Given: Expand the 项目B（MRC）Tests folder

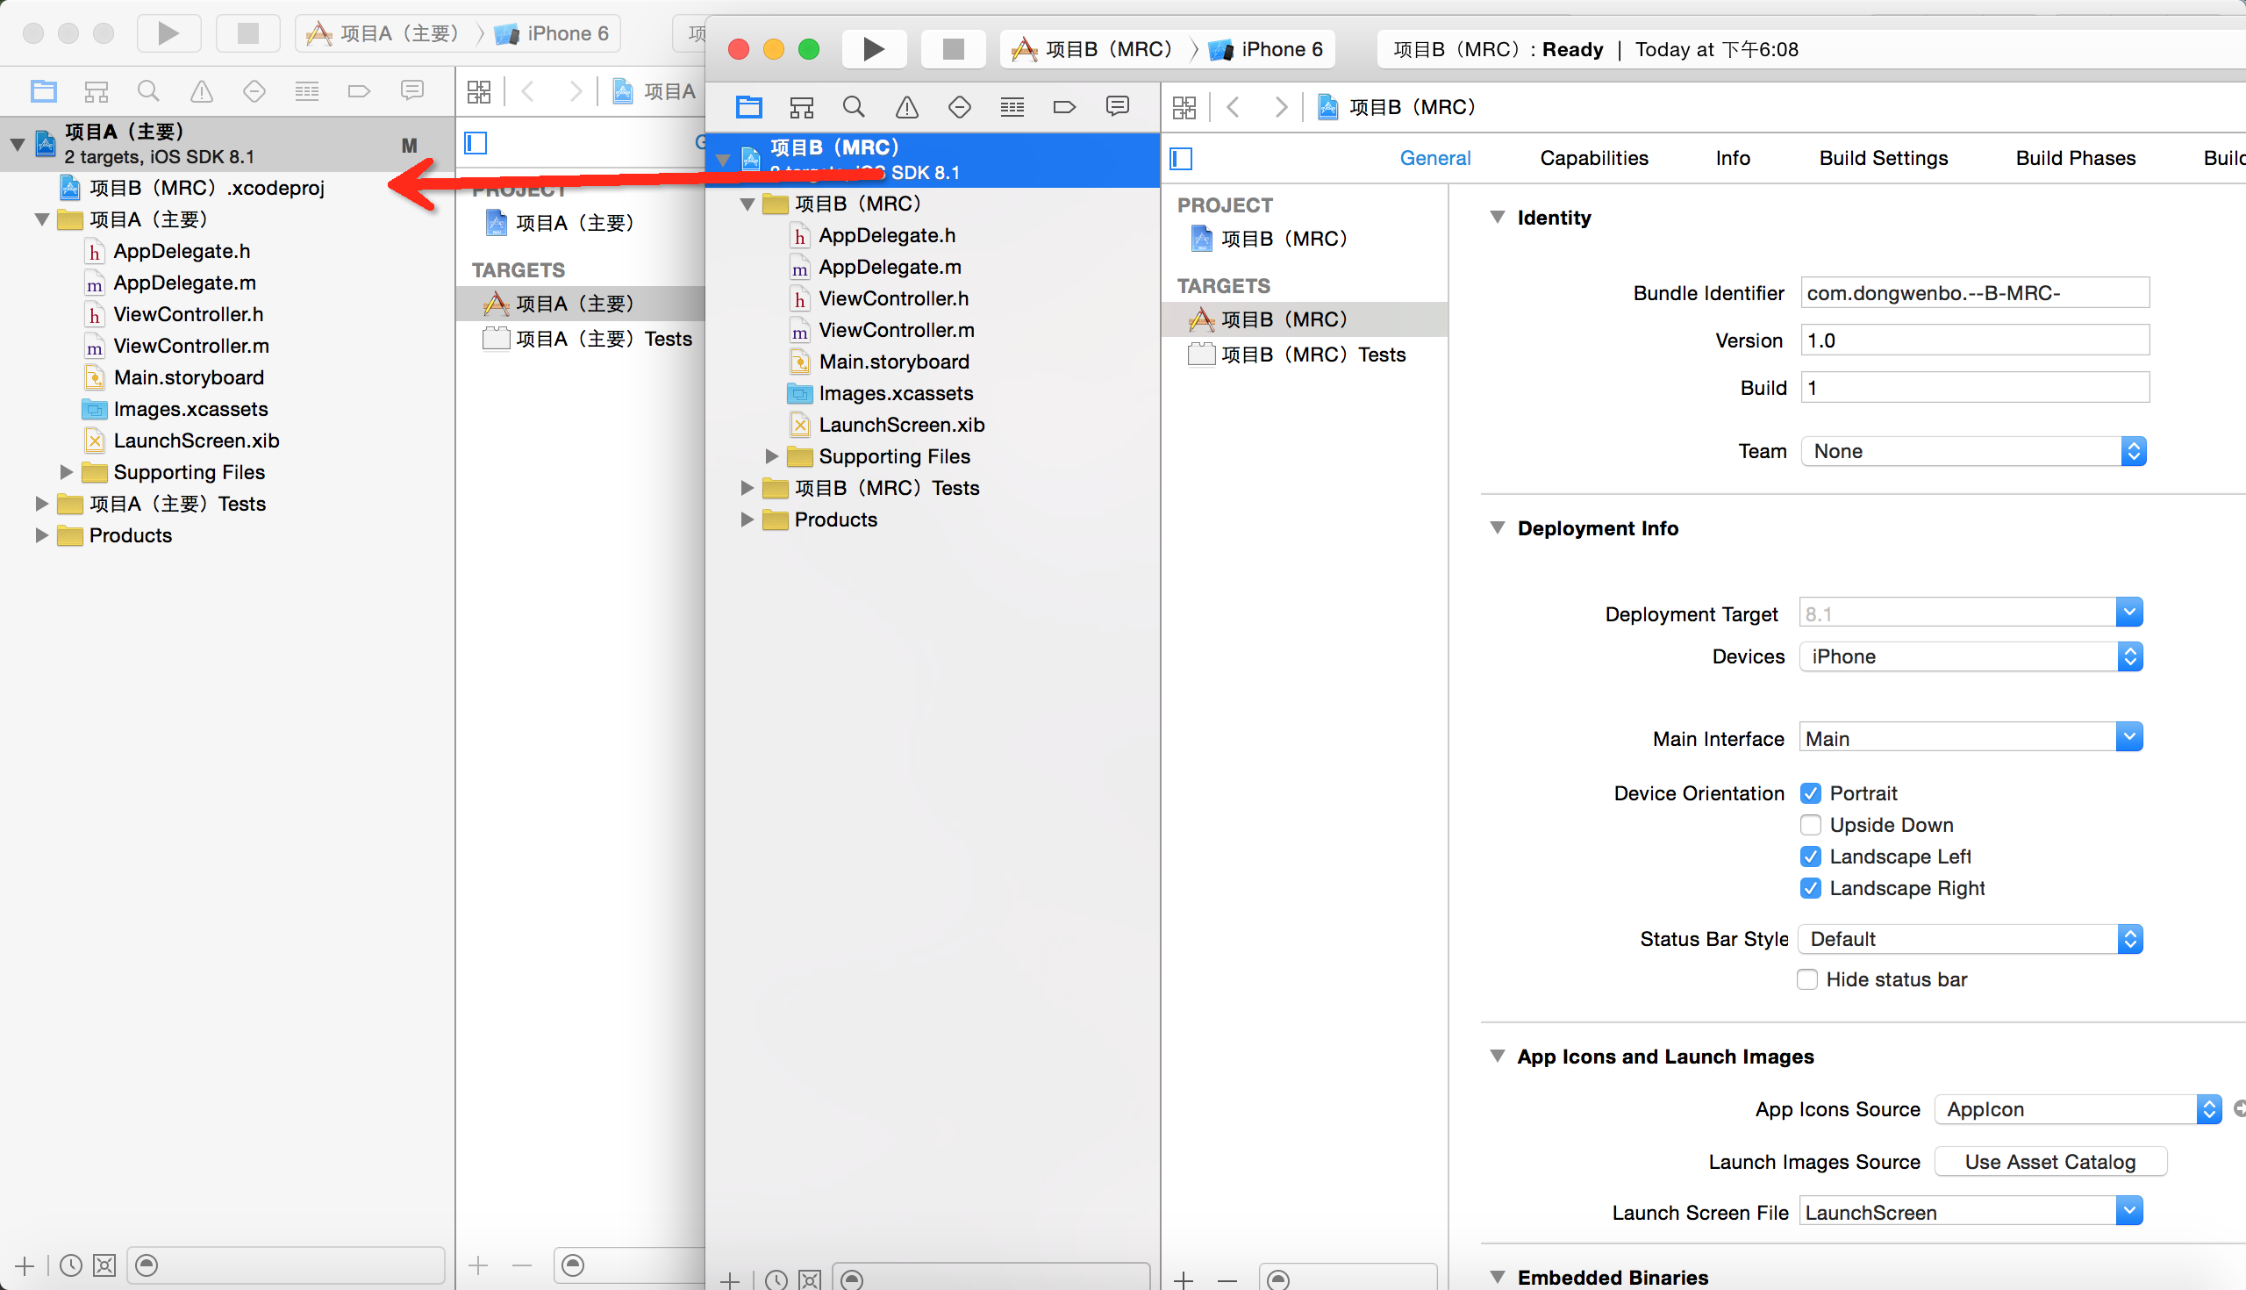Looking at the screenshot, I should click(x=747, y=488).
